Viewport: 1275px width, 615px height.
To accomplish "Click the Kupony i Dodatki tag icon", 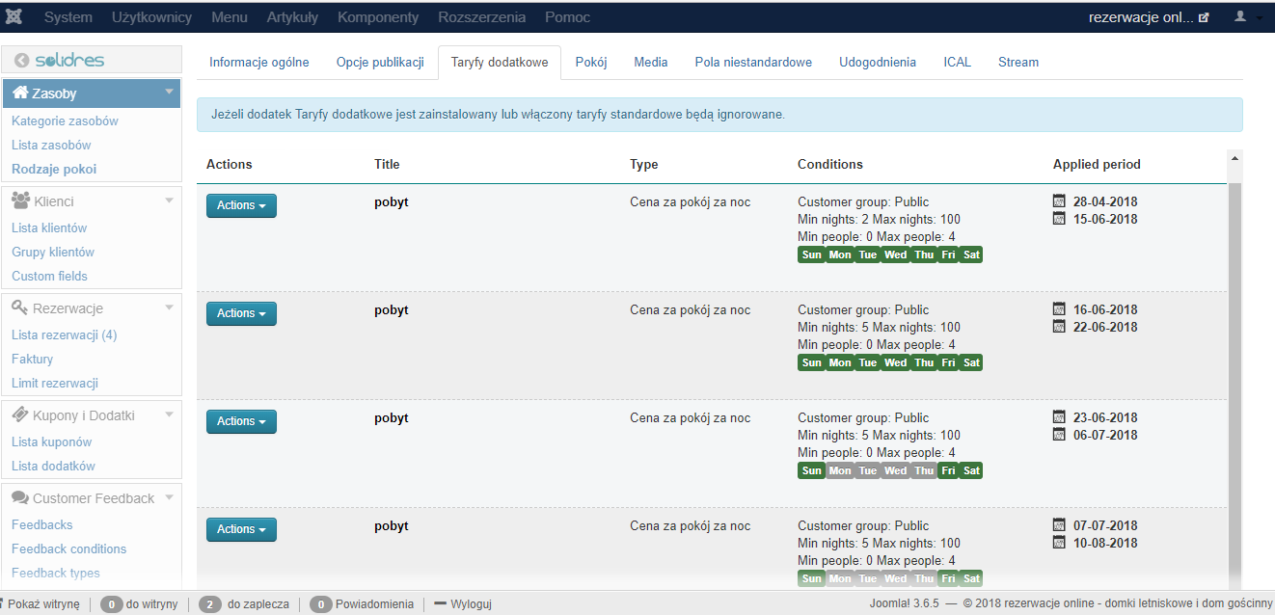I will 20,414.
